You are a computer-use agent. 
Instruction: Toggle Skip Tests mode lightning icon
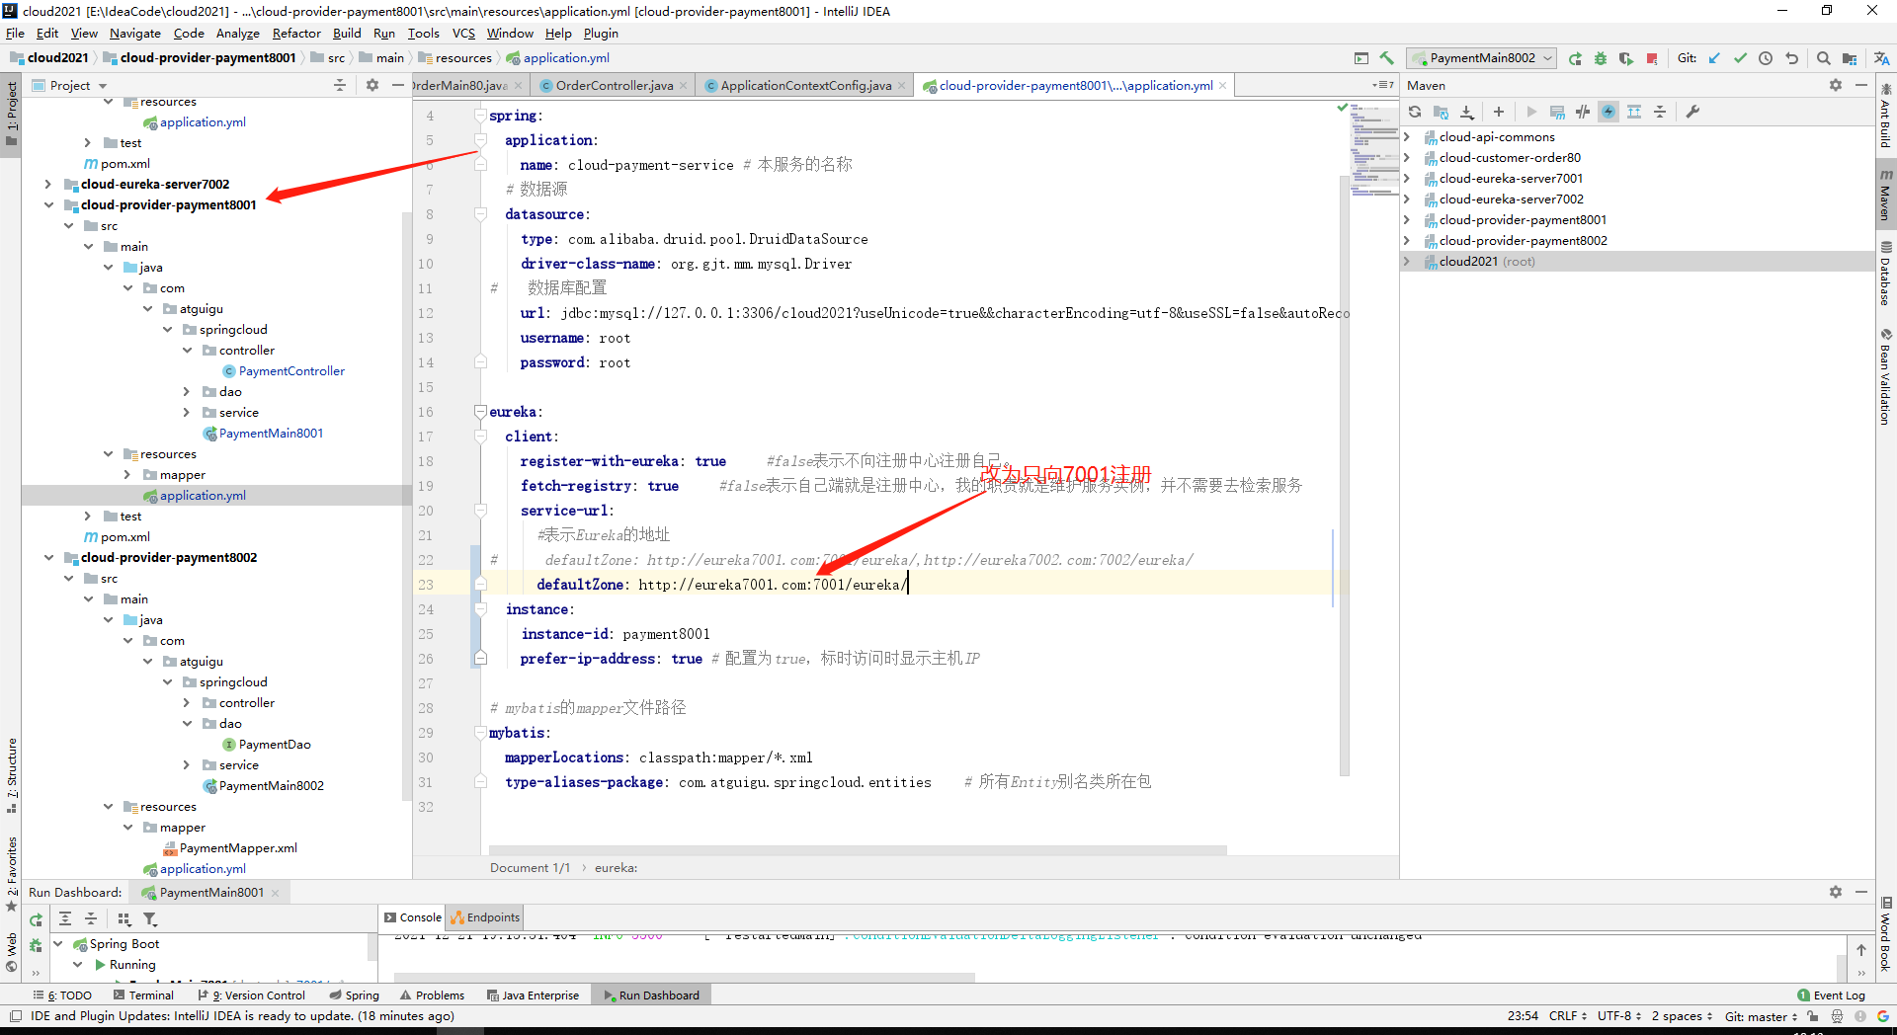tap(1608, 112)
